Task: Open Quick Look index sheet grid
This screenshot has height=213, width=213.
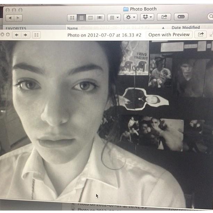Action: (x=36, y=35)
